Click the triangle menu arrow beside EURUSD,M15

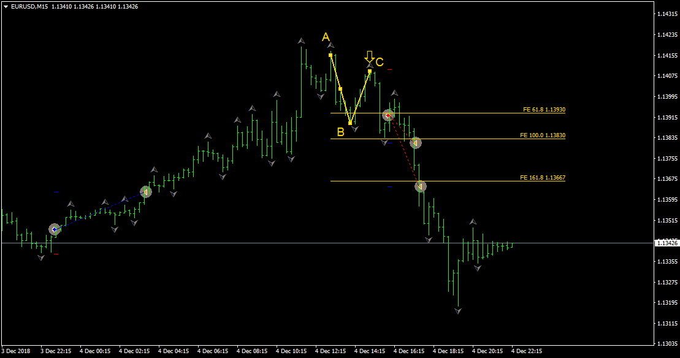(x=6, y=7)
